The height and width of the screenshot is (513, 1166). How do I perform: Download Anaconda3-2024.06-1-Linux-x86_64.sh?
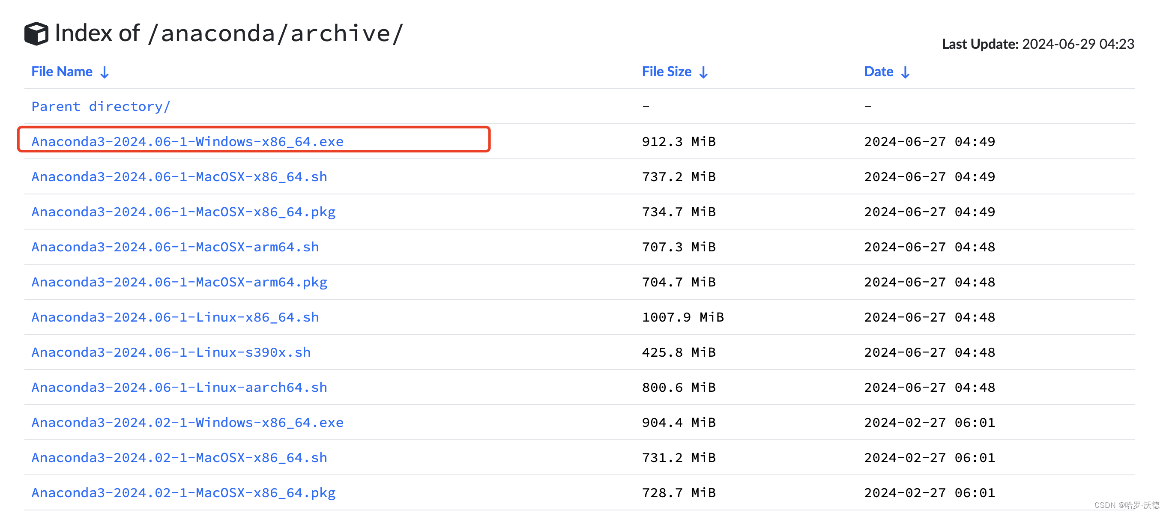(x=175, y=317)
